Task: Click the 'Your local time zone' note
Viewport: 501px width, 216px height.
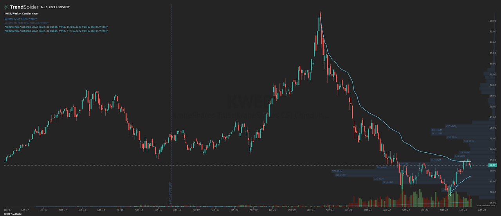Action: [x=485, y=205]
